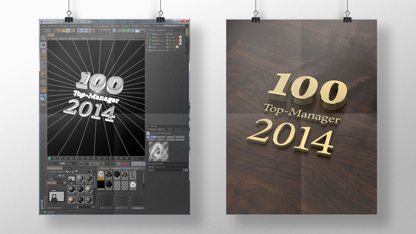Viewport: 416px width, 234px height.
Task: Open the Bearbeiten menu in menu bar
Action: point(53,26)
